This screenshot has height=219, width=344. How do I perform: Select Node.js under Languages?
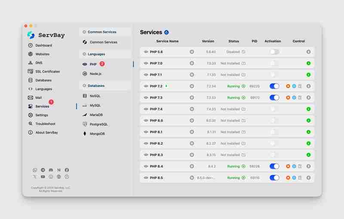pyautogui.click(x=95, y=74)
